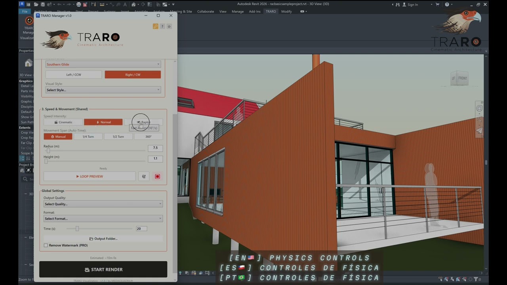Click the Open folder icon in Revit toolbar
This screenshot has width=507, height=285.
tap(36, 4)
